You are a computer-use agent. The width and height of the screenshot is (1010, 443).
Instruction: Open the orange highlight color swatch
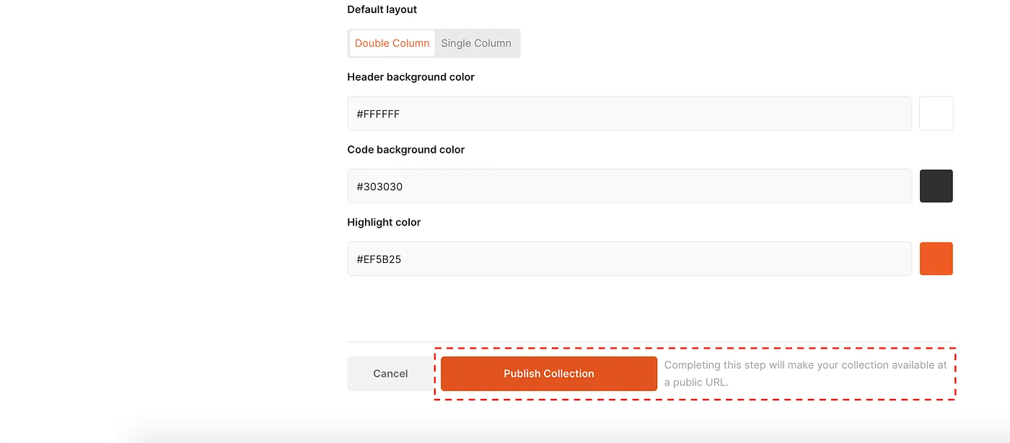coord(936,259)
